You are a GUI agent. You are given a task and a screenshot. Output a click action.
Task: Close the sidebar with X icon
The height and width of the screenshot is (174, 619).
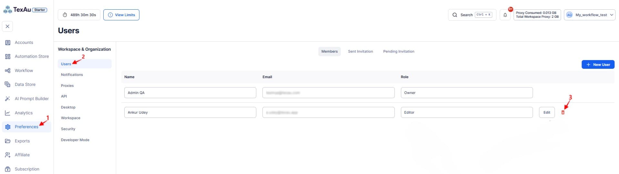pos(7,26)
